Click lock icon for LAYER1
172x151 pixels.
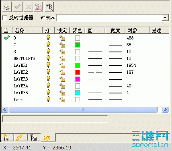(x=62, y=65)
